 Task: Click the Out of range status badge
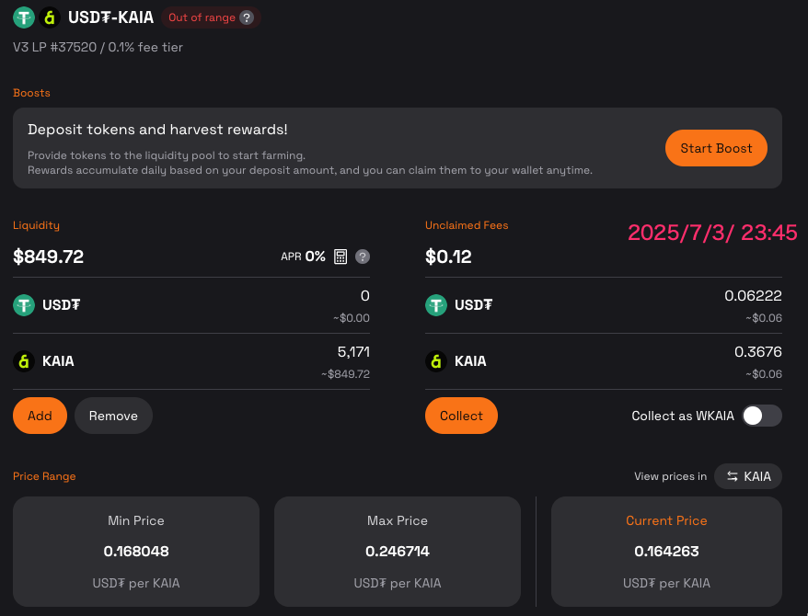click(211, 17)
